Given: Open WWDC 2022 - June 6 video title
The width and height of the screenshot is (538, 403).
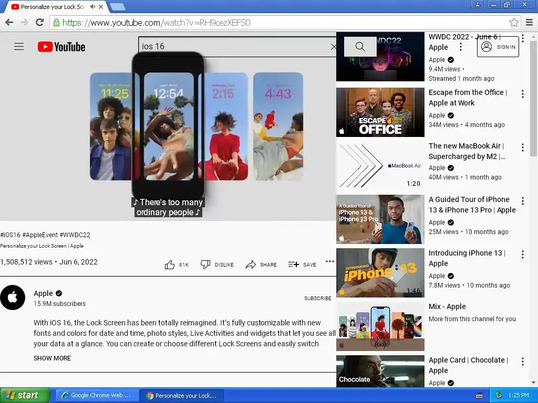Looking at the screenshot, I should (464, 42).
